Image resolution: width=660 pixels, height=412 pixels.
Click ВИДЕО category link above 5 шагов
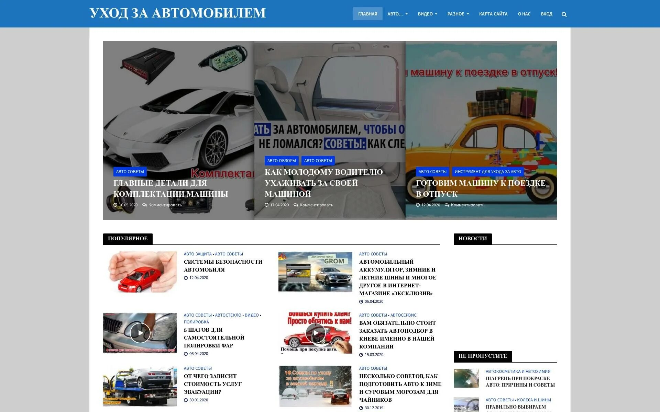point(252,315)
